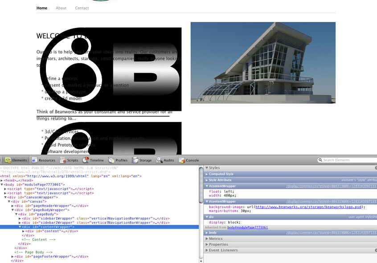Open the Audits panel icon
Image resolution: width=377 pixels, height=263 pixels.
point(159,160)
